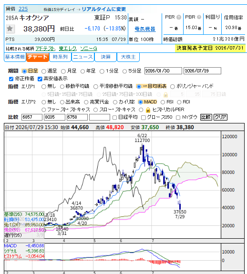This screenshot has height=274, width=247.
Task: Select the 5分足 period radio
Action: click(x=124, y=71)
